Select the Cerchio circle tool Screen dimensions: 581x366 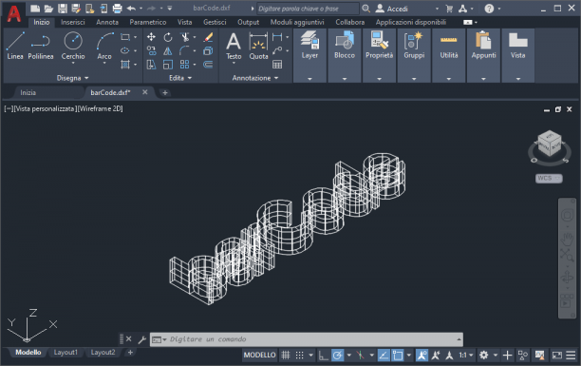[73, 46]
